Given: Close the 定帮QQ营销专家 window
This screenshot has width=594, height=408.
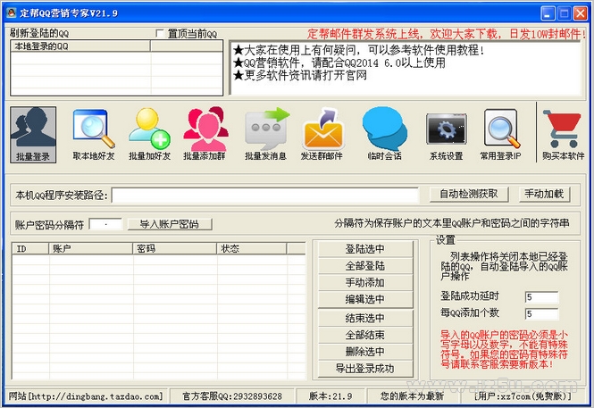Looking at the screenshot, I should pos(580,13).
